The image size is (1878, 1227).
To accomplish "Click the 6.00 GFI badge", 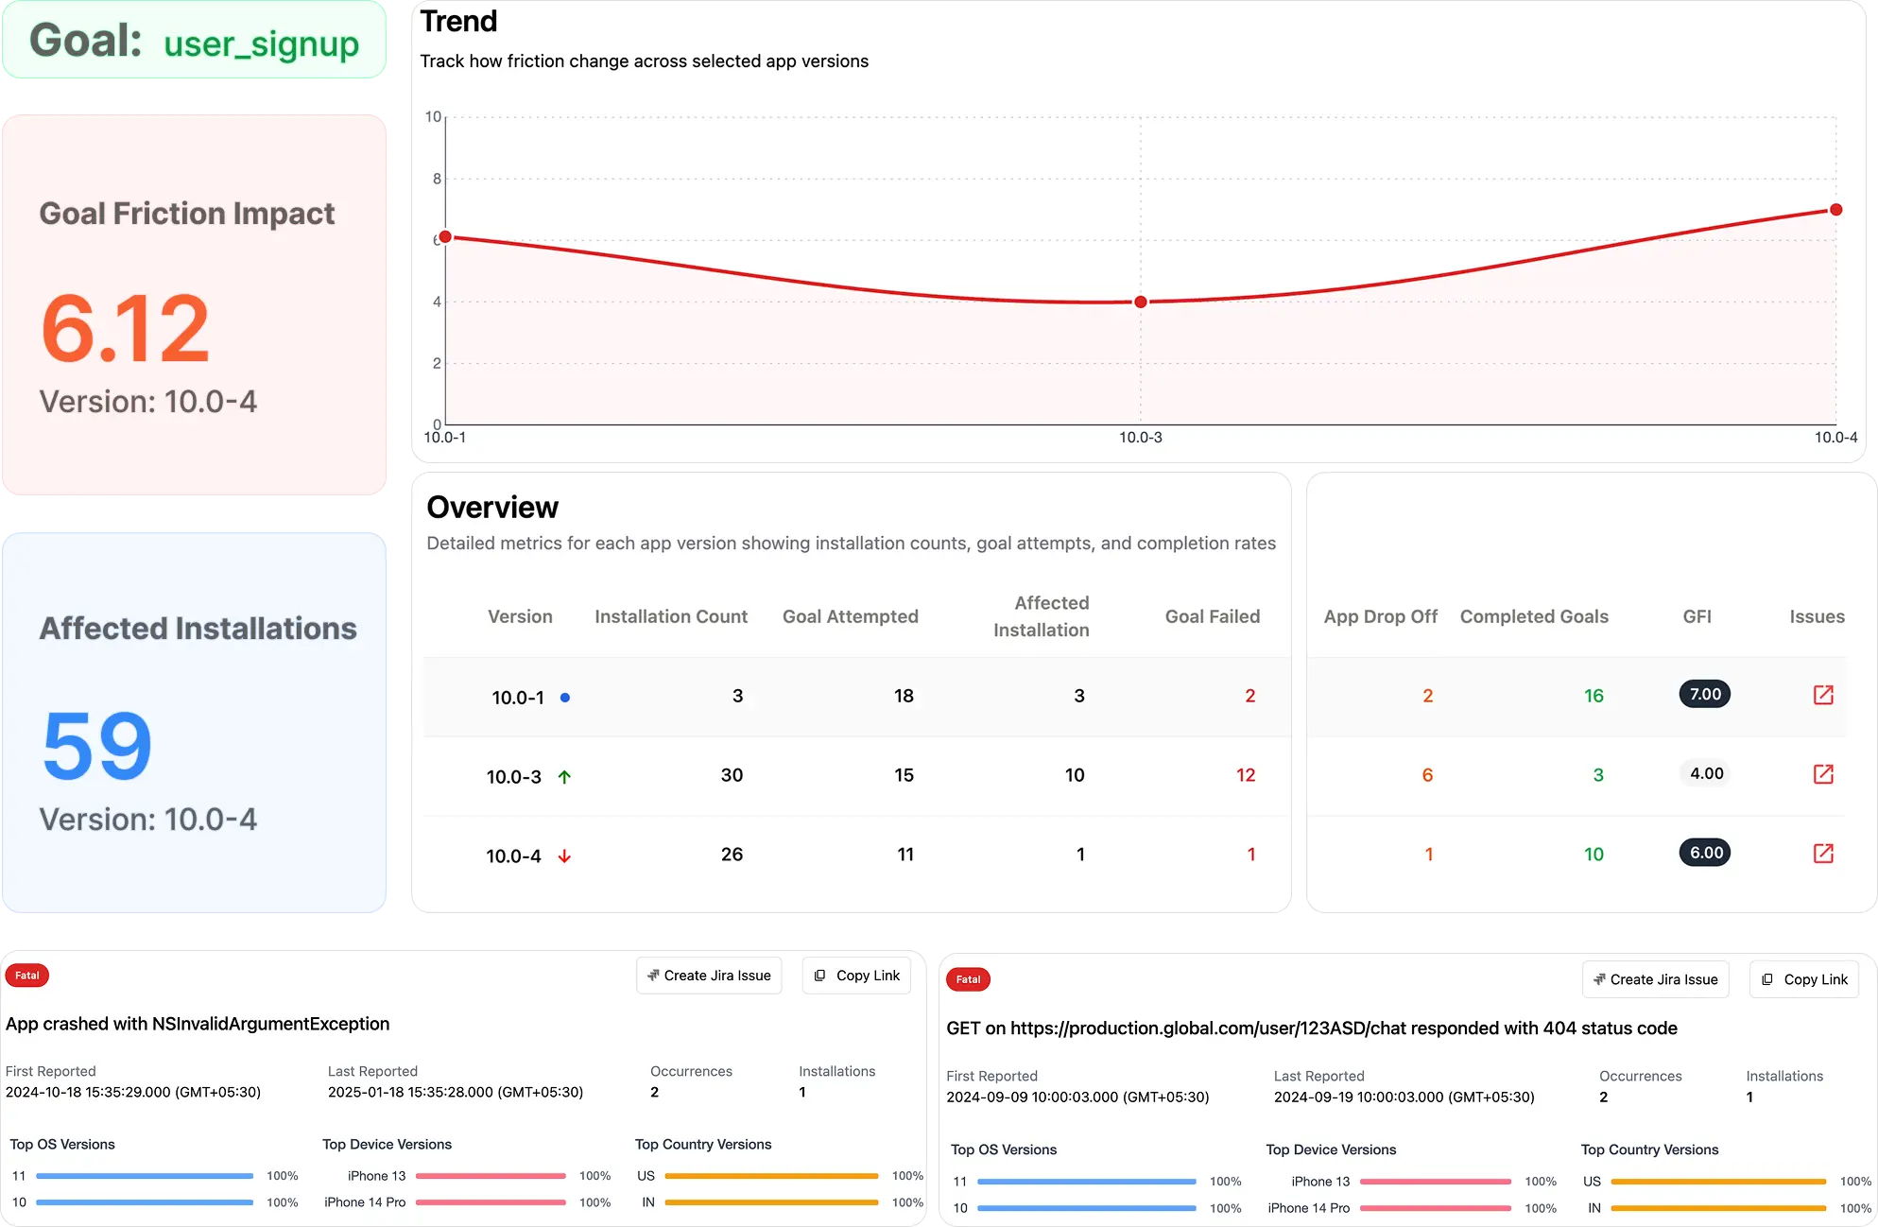I will point(1705,854).
